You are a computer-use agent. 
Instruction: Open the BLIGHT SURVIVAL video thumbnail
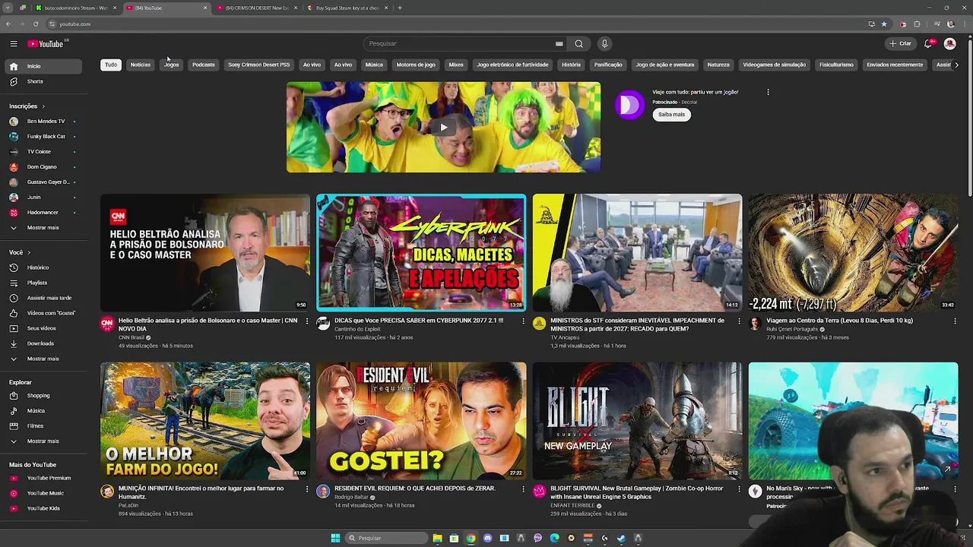point(637,420)
